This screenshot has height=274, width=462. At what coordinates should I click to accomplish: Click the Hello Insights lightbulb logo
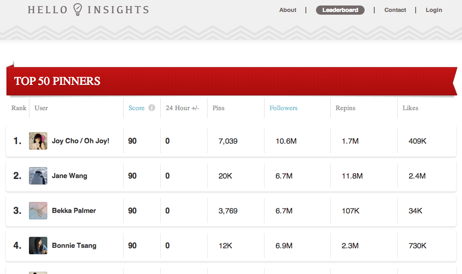click(x=78, y=10)
